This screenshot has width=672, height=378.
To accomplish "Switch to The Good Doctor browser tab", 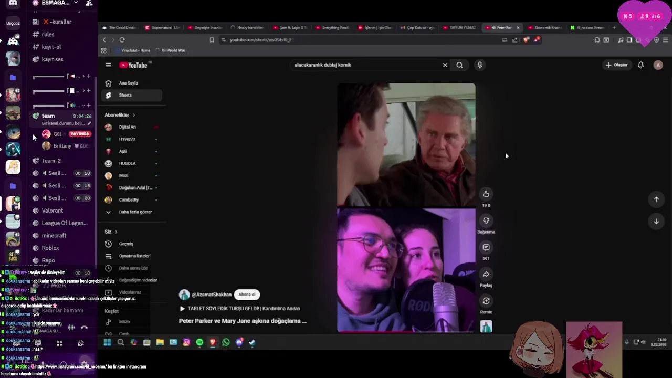I will tap(120, 28).
